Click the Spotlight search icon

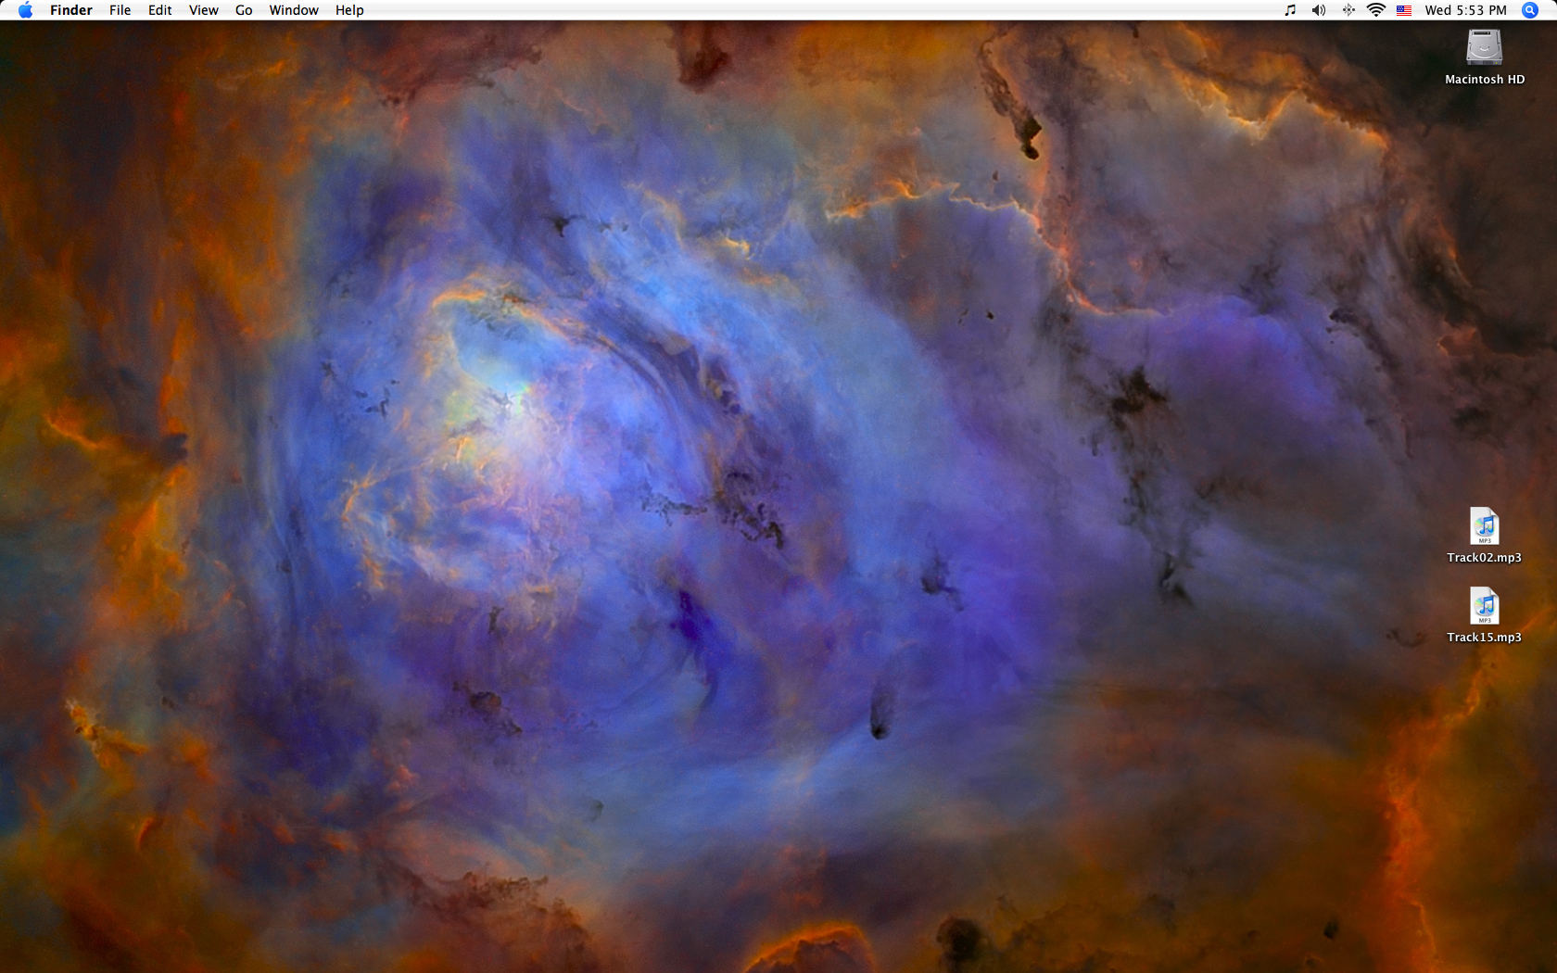pos(1530,10)
